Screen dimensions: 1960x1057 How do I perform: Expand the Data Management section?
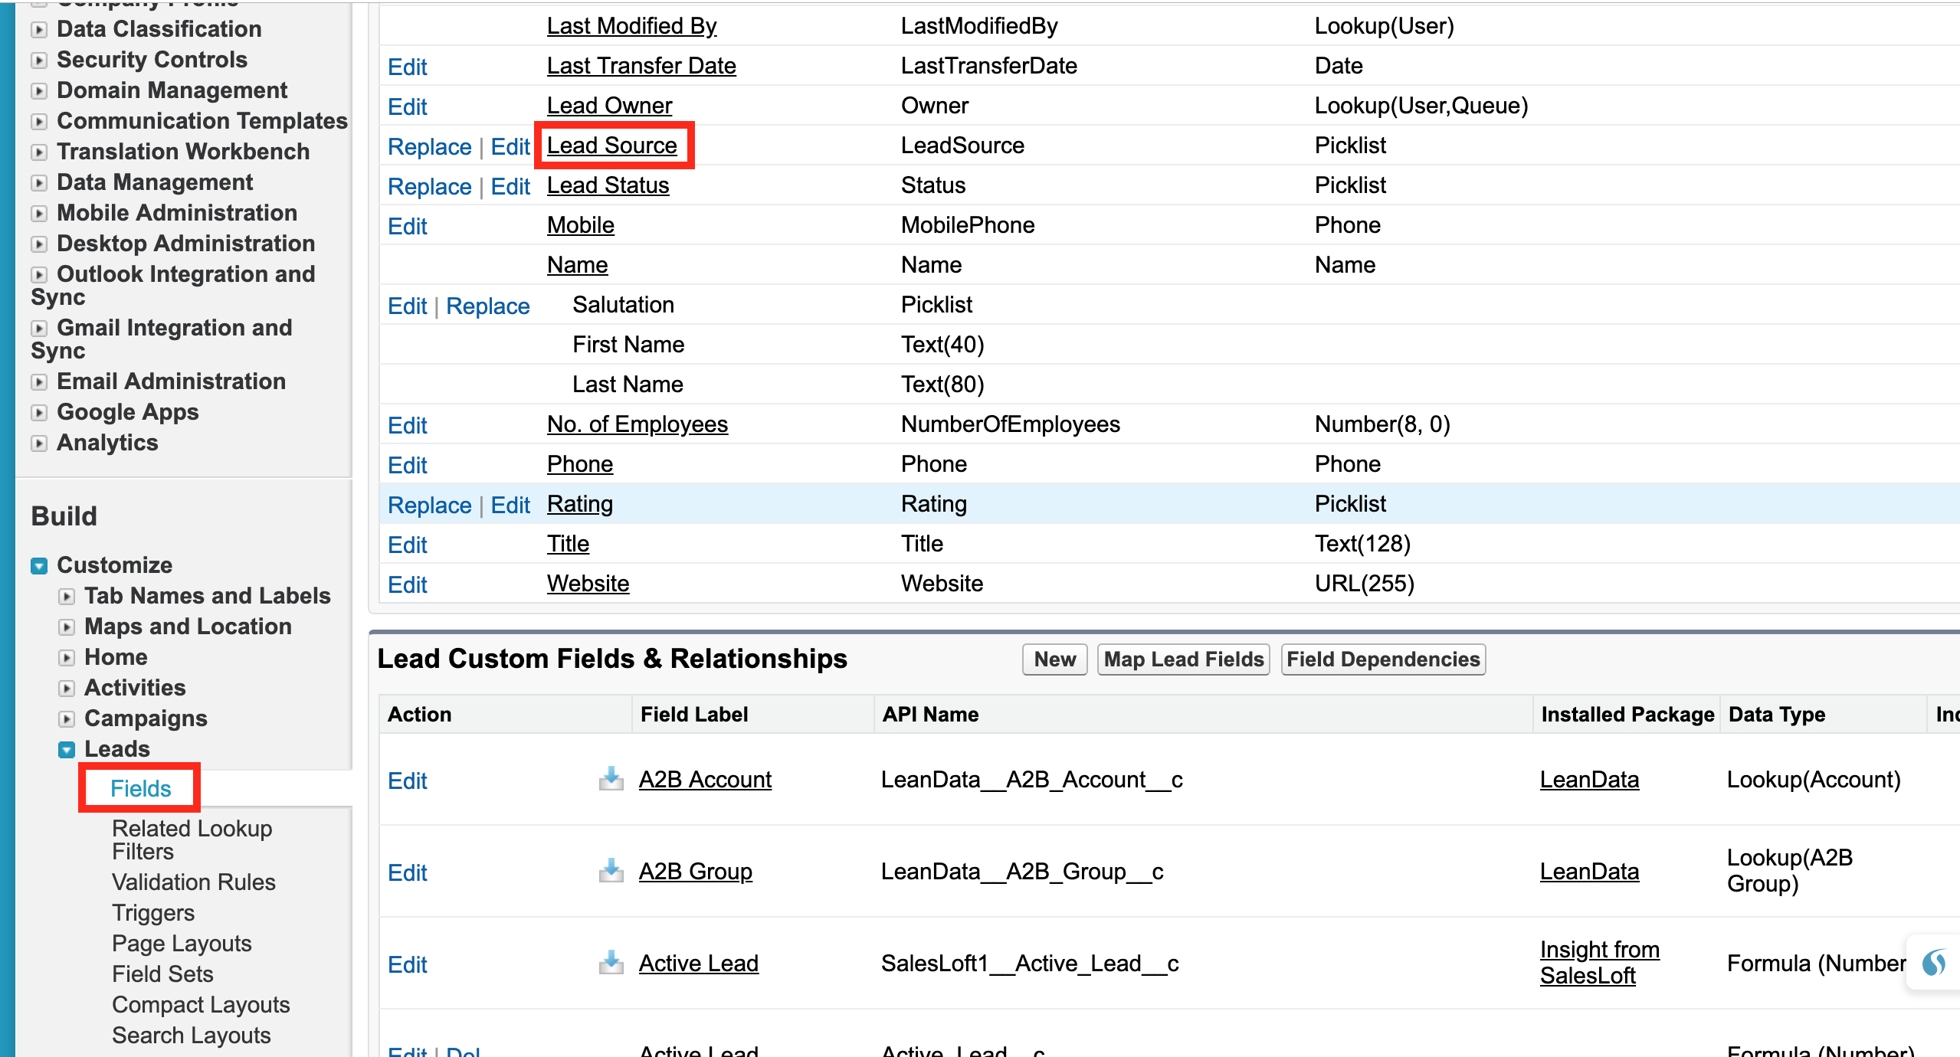39,183
